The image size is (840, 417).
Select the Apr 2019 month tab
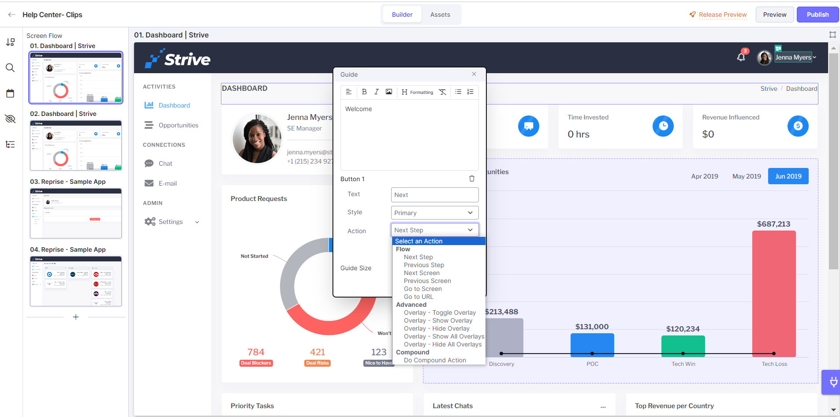coord(705,176)
